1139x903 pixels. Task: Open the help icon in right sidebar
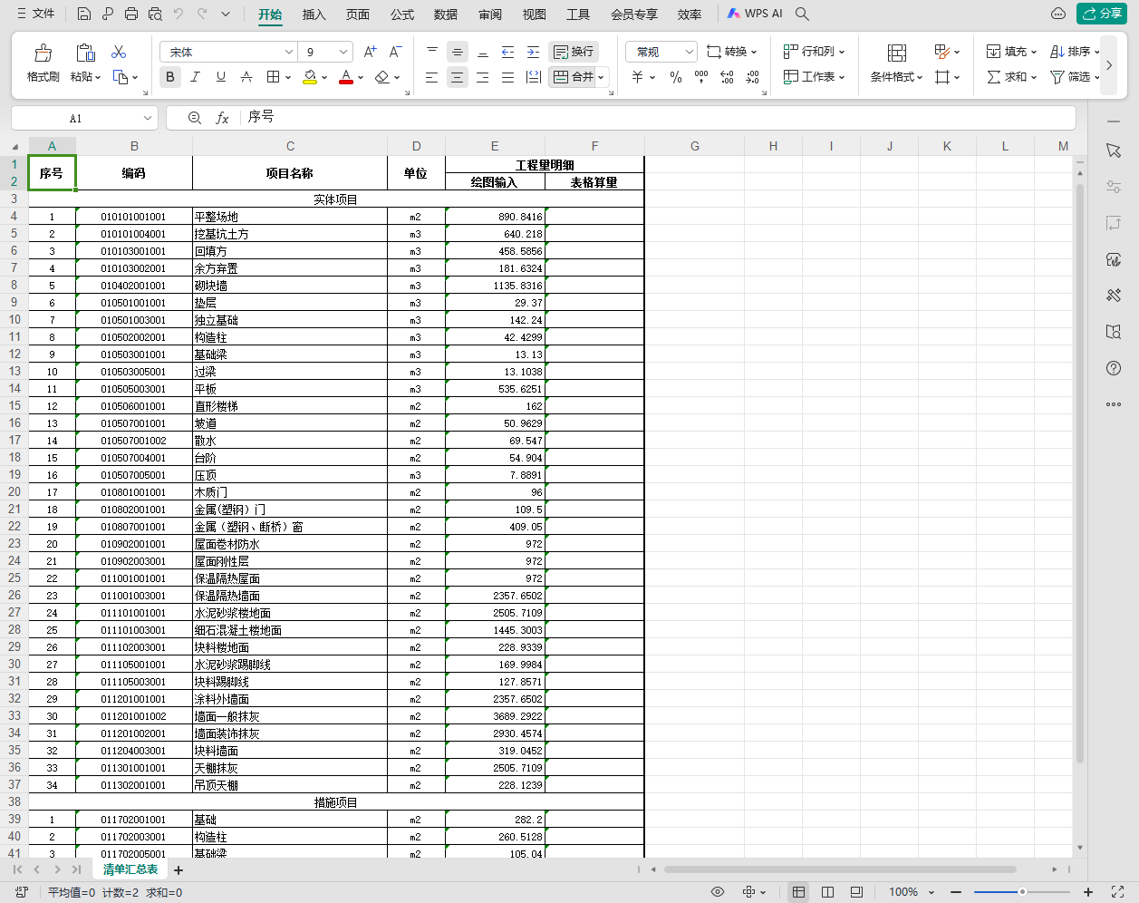coord(1114,368)
